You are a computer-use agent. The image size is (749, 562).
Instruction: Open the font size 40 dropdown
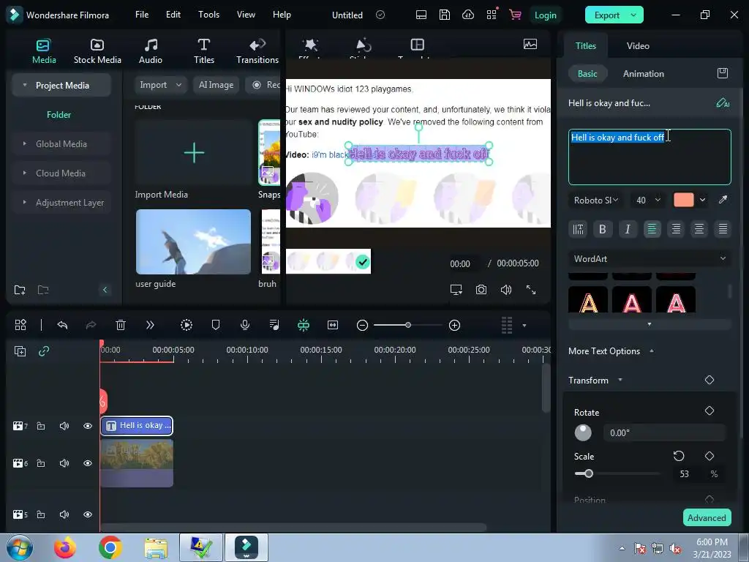coord(648,200)
